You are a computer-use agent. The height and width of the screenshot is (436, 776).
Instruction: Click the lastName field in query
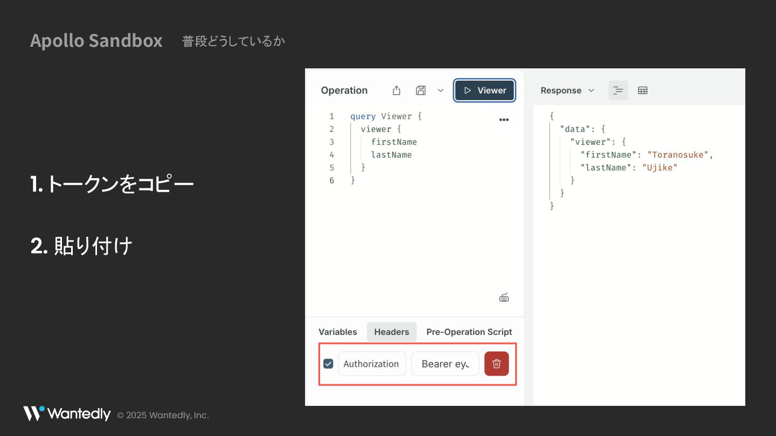pos(391,155)
